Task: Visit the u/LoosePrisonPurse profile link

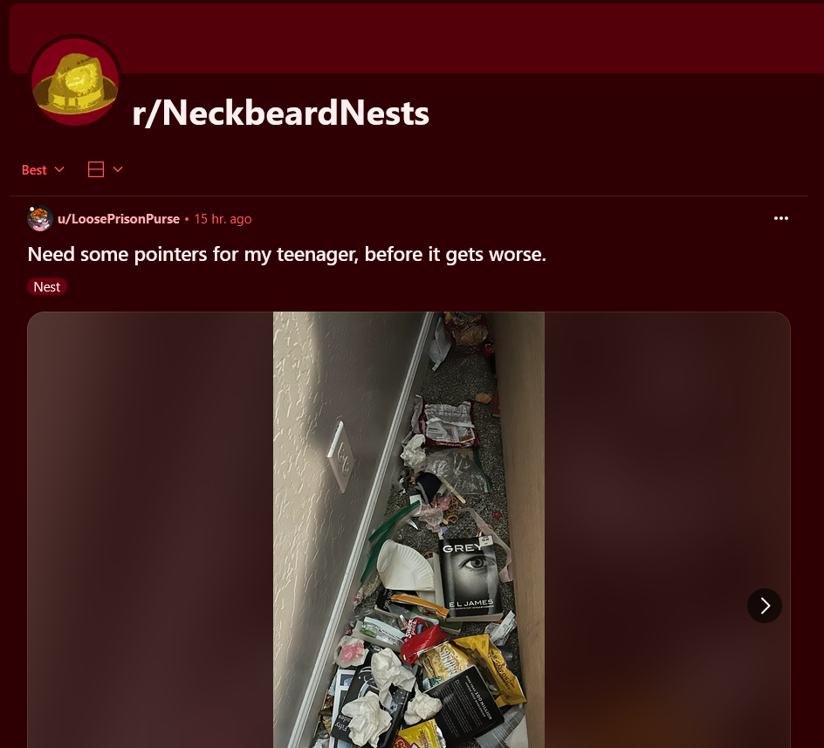Action: coord(119,219)
